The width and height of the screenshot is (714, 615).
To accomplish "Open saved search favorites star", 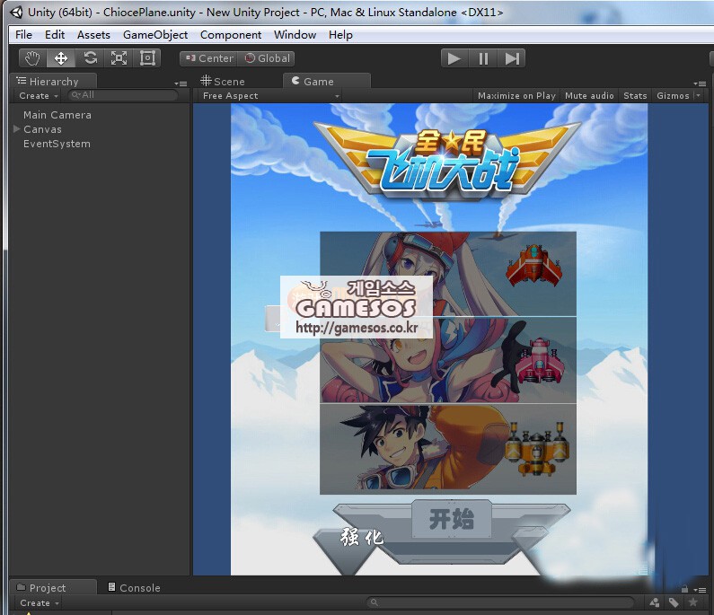I will point(693,602).
